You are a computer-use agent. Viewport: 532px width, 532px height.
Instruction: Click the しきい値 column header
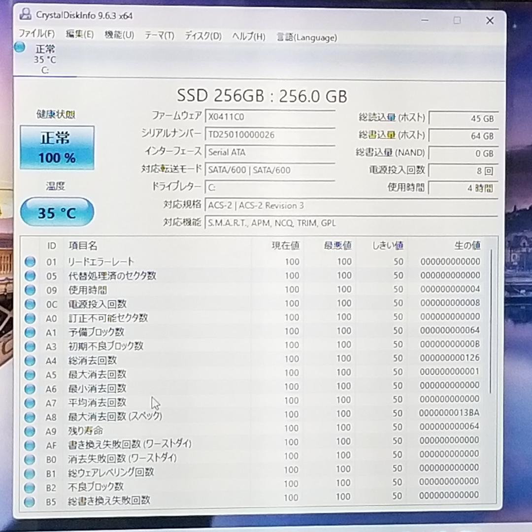click(388, 245)
